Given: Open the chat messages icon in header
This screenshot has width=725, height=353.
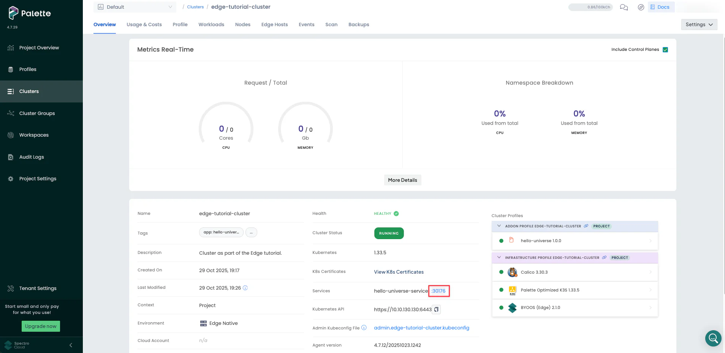Looking at the screenshot, I should click(x=624, y=7).
